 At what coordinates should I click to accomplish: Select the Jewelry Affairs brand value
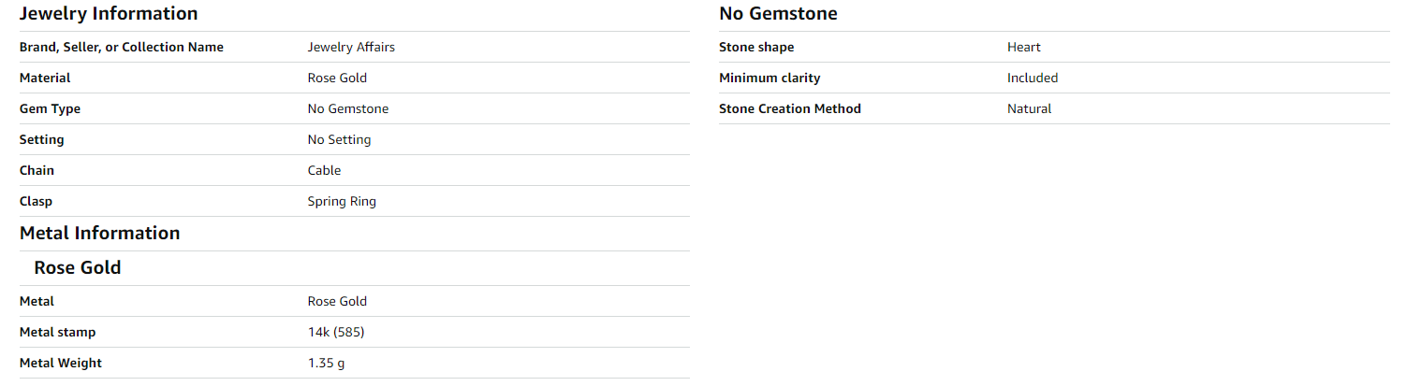pyautogui.click(x=351, y=47)
